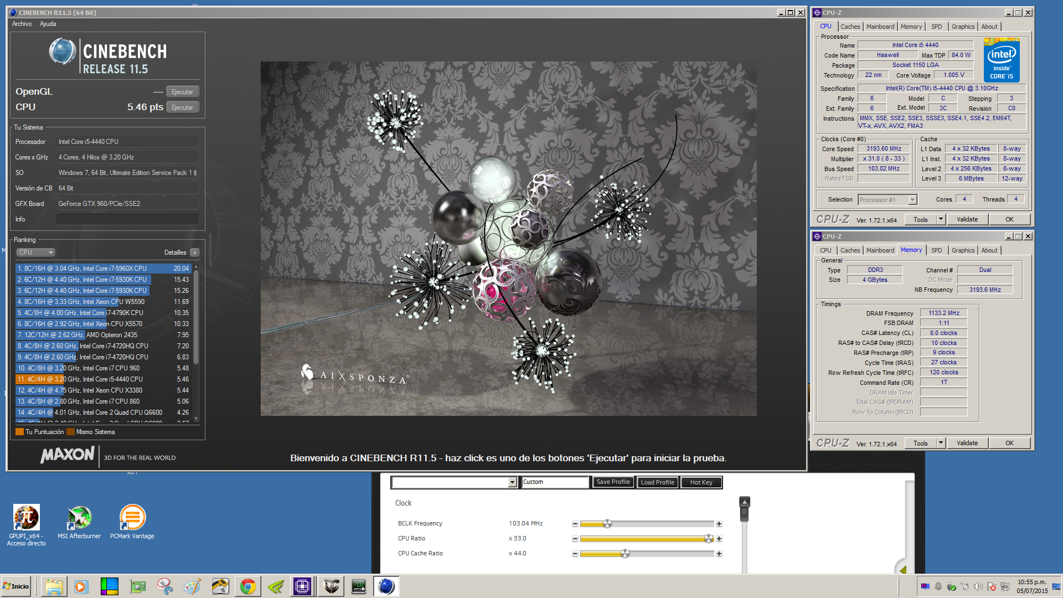Switch to Mainboard tab in top CPU-Z
The width and height of the screenshot is (1063, 598).
[880, 27]
